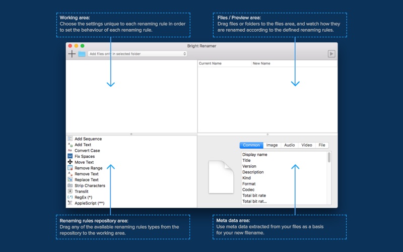Click the blank document preview thumbnail
The image size is (403, 252).
point(221,177)
